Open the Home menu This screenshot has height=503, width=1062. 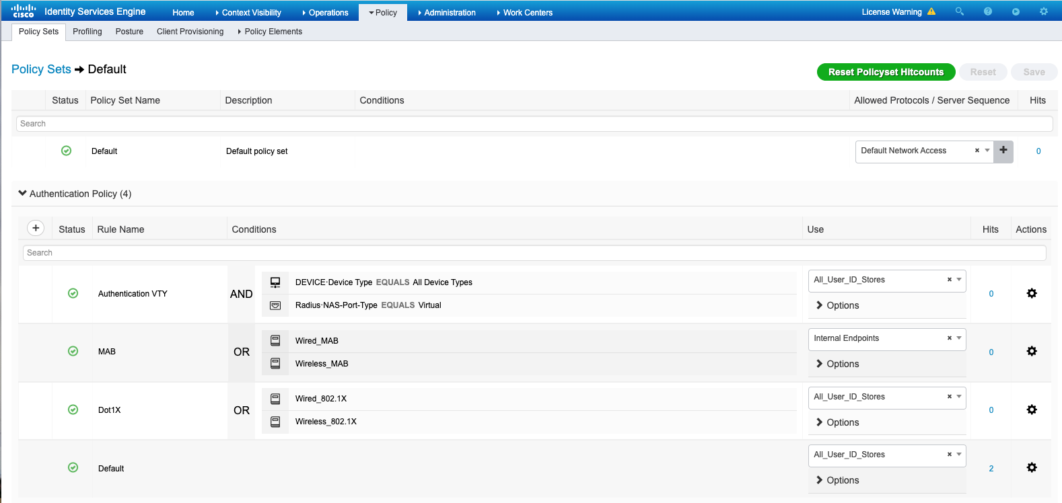tap(183, 12)
